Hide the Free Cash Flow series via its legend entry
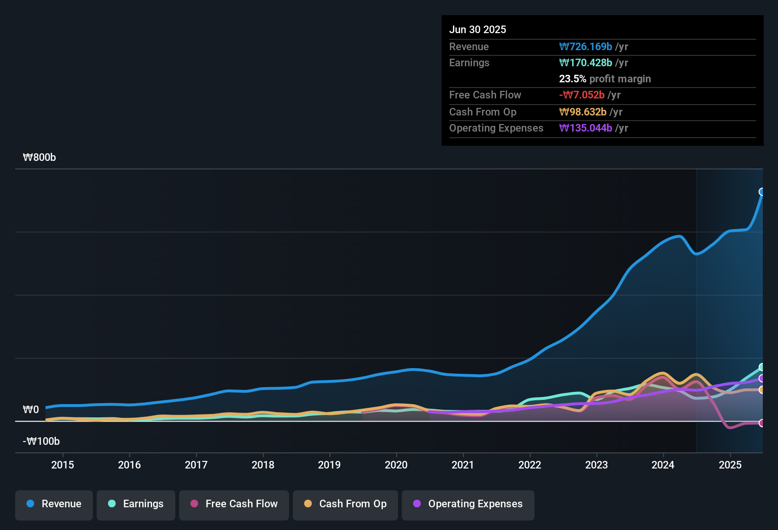The image size is (778, 530). coord(234,504)
